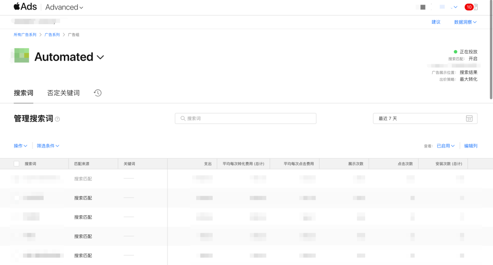Sort by 点击次数 column header
This screenshot has height=265, width=493.
click(x=405, y=164)
